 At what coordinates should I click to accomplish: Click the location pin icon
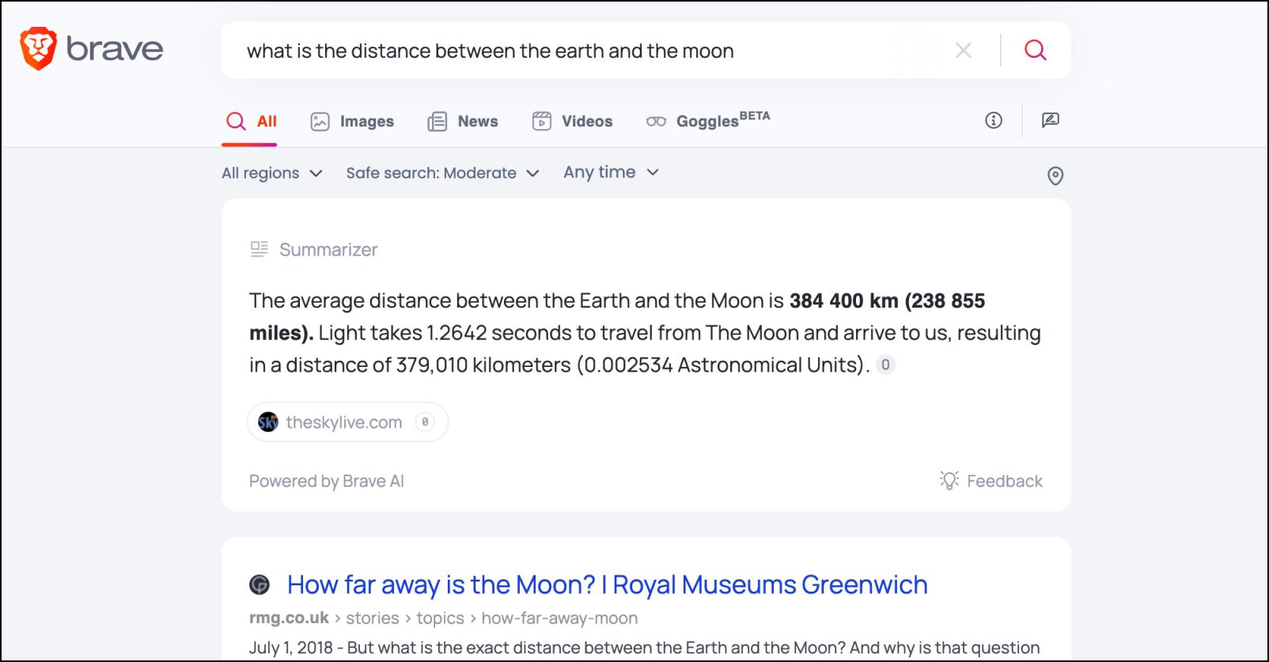click(x=1055, y=176)
